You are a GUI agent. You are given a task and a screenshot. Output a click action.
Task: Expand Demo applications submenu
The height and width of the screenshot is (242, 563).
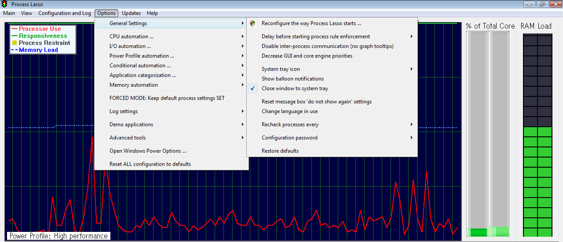(172, 125)
